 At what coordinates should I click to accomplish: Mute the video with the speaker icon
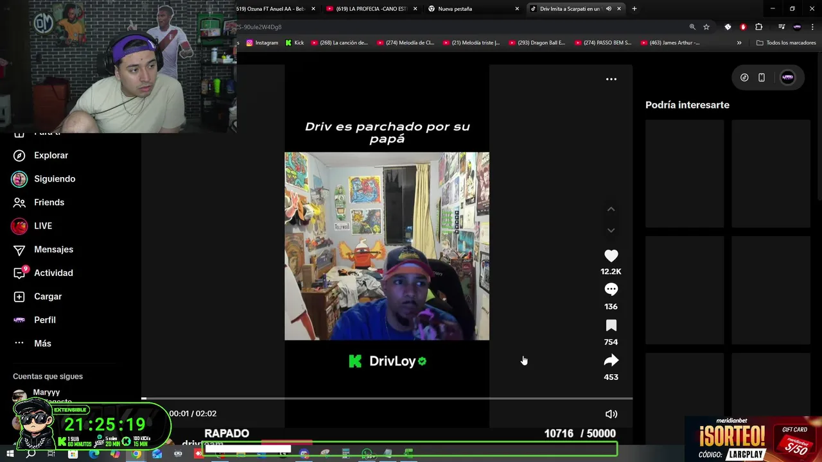(x=611, y=415)
